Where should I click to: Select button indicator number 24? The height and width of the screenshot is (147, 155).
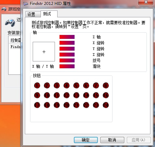point(106,105)
